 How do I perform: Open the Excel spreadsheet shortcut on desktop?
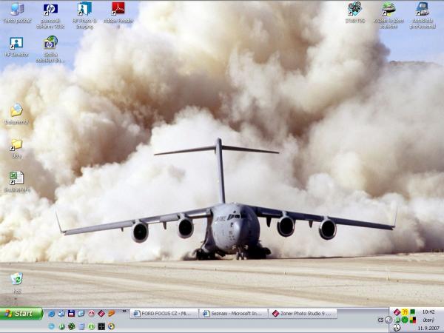[16, 178]
